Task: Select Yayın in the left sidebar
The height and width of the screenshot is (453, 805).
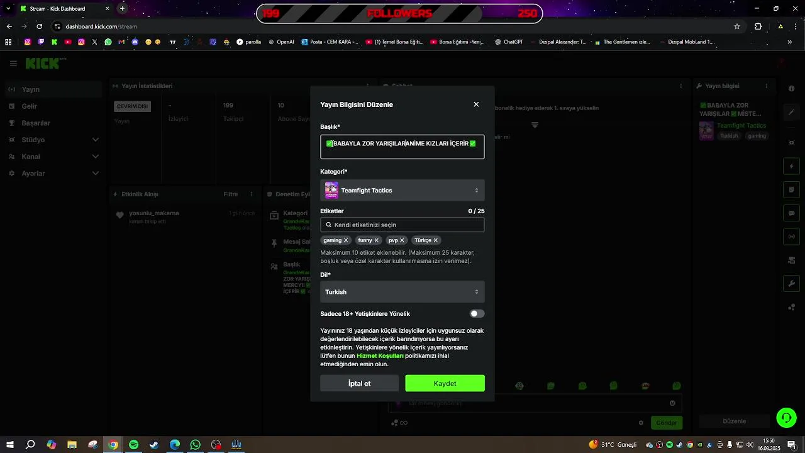Action: [x=53, y=89]
